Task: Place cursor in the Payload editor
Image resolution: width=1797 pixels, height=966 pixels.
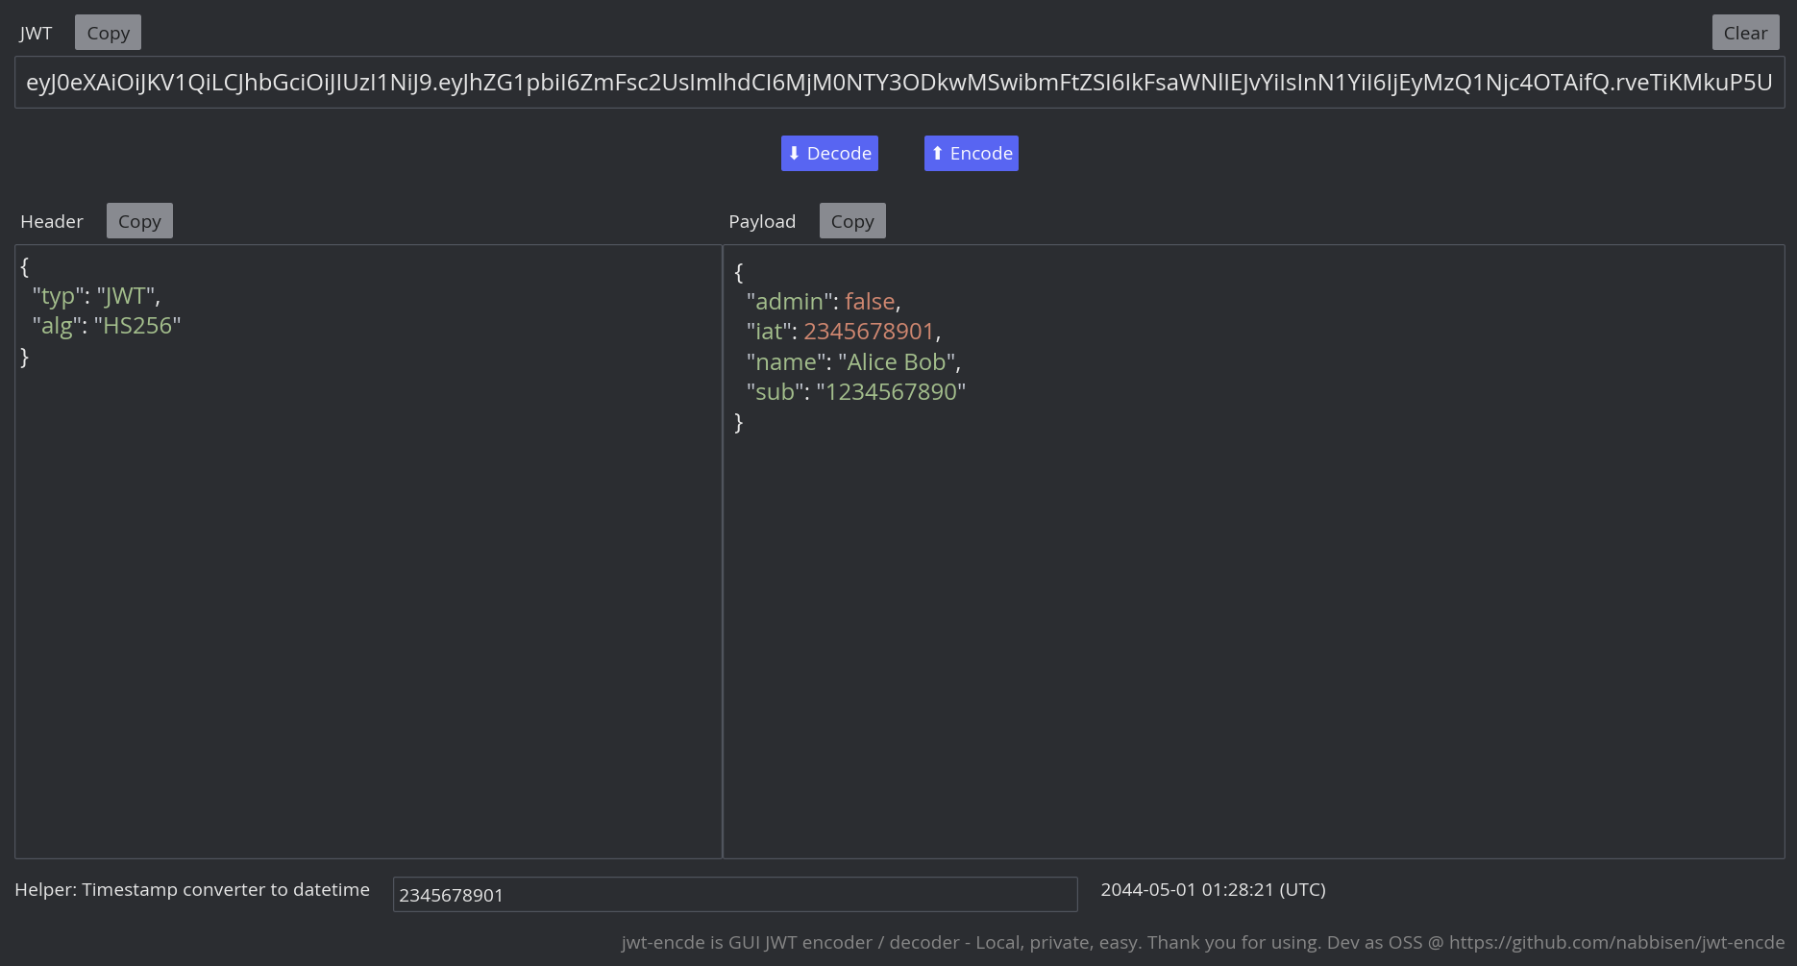Action: point(1249,577)
